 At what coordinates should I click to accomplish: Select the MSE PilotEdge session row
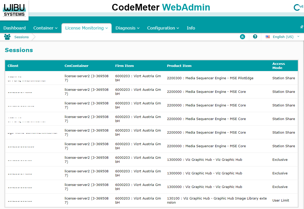210,78
